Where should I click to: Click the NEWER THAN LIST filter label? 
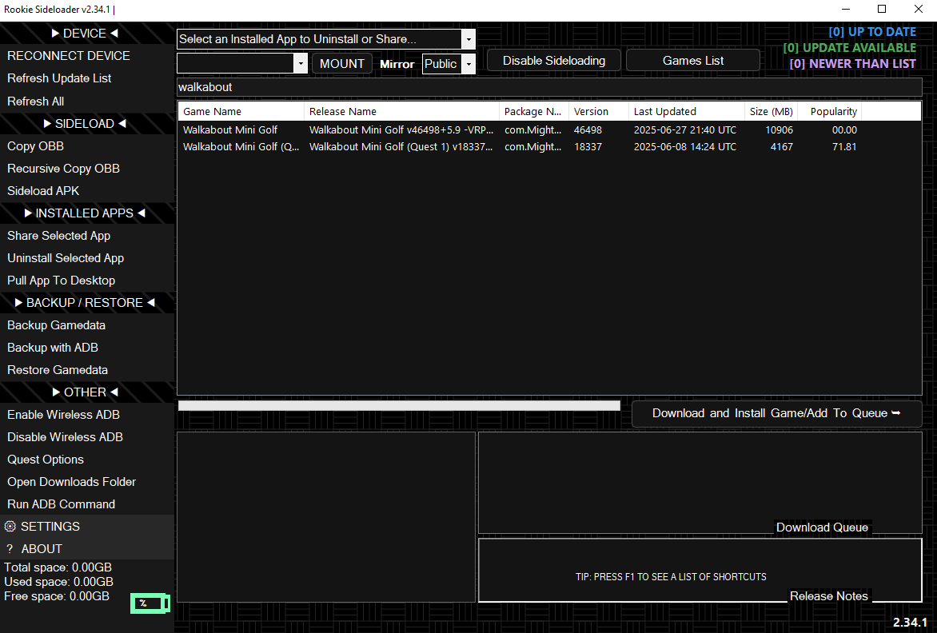pos(852,63)
